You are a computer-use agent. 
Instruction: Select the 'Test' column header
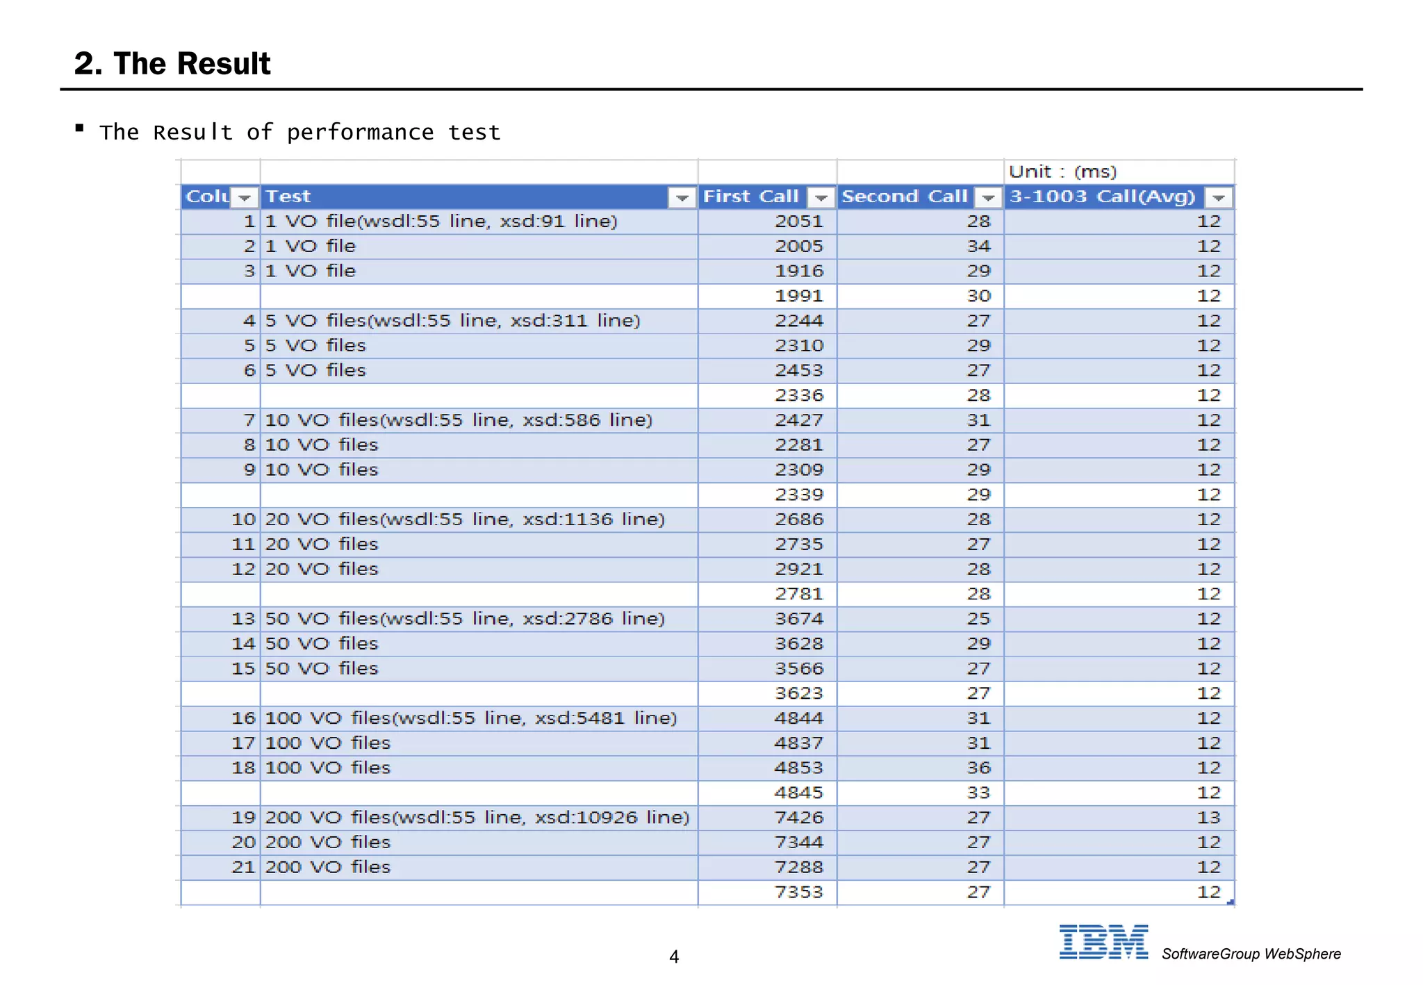(x=479, y=197)
